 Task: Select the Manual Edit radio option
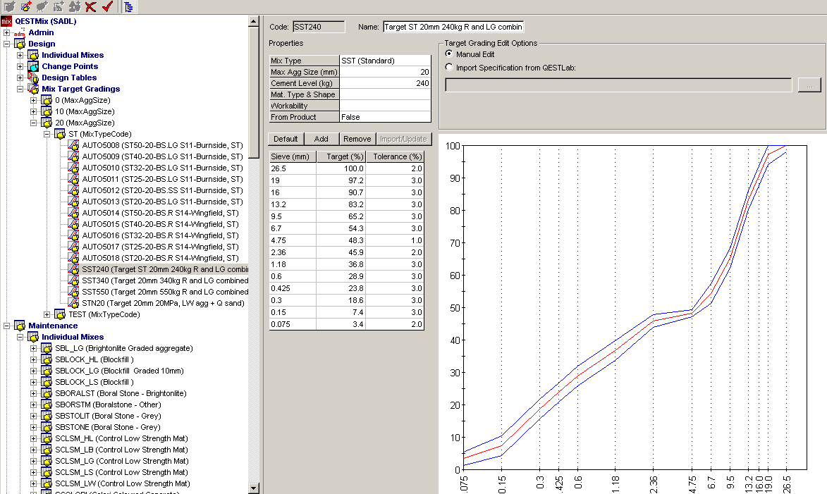click(x=449, y=54)
